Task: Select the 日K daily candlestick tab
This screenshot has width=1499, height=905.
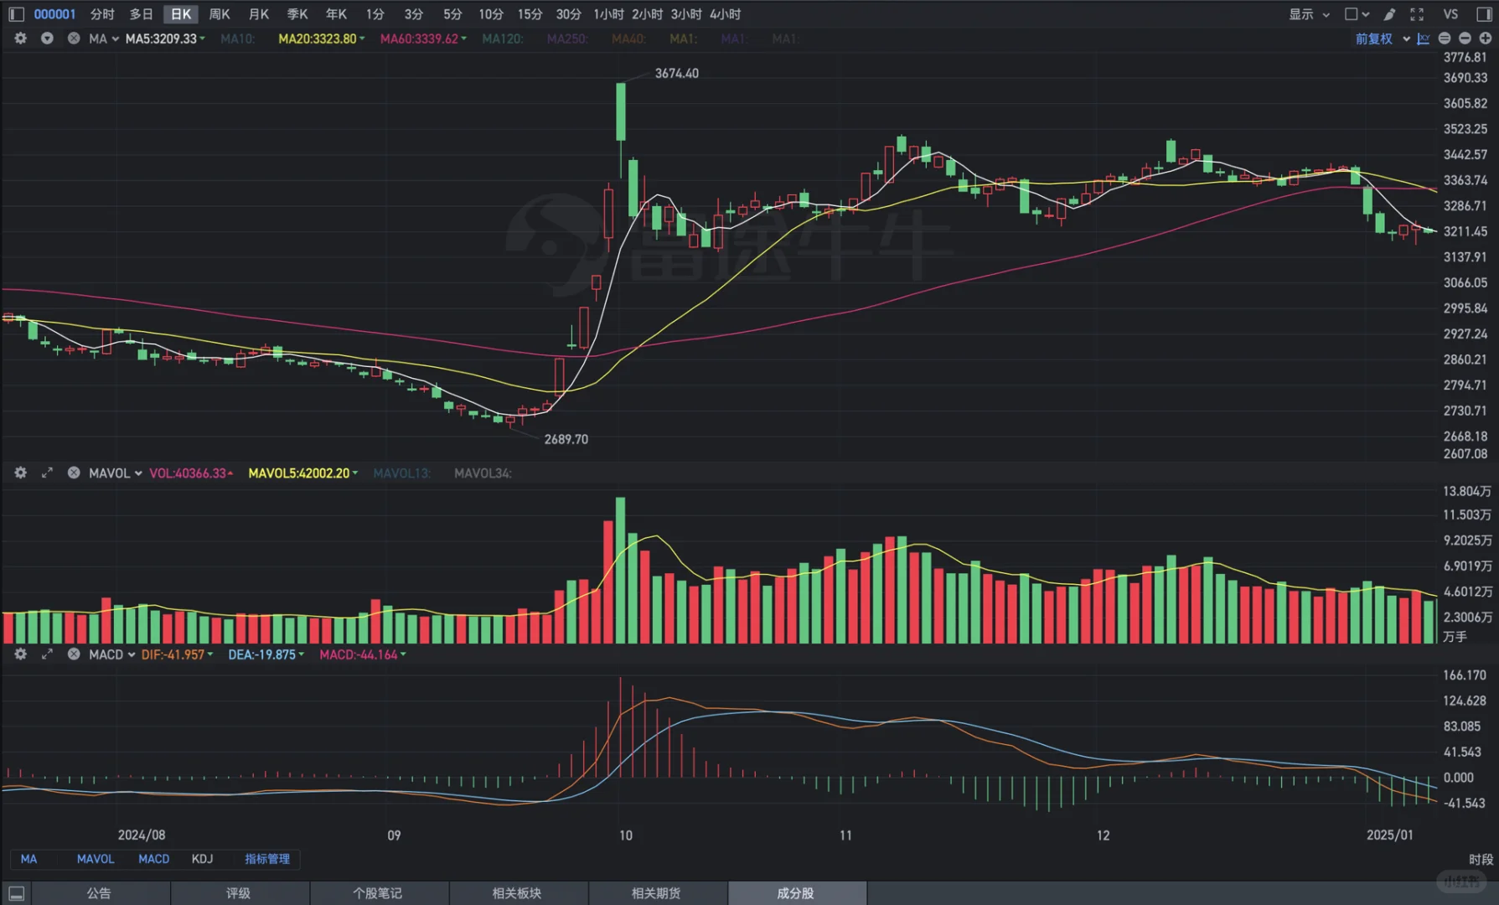Action: pyautogui.click(x=181, y=14)
